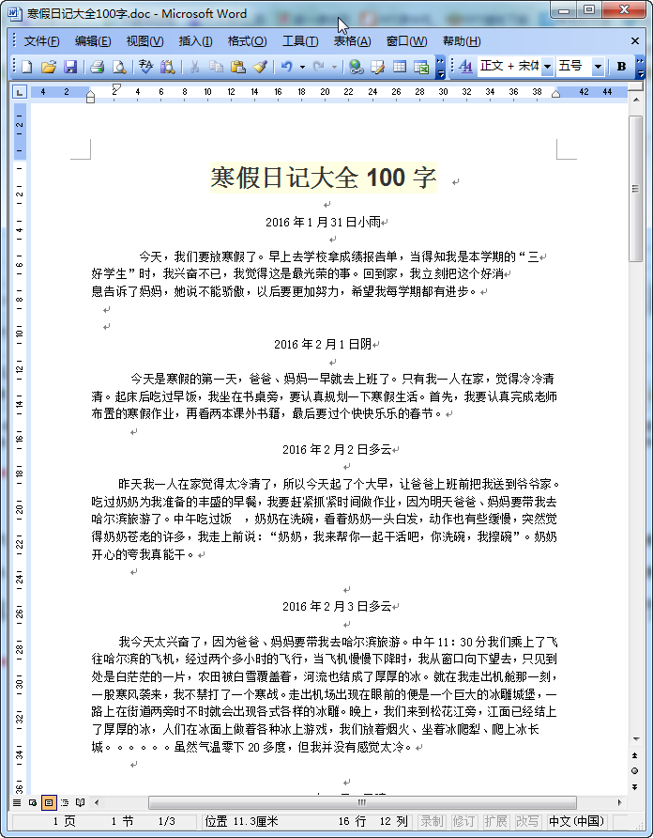Apply bold with B button
Screen dimensions: 653x838
pyautogui.click(x=621, y=67)
